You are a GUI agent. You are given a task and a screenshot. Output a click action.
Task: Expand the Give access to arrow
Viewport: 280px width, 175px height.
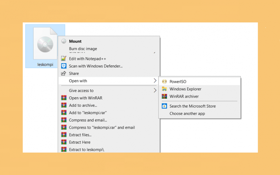[155, 91]
